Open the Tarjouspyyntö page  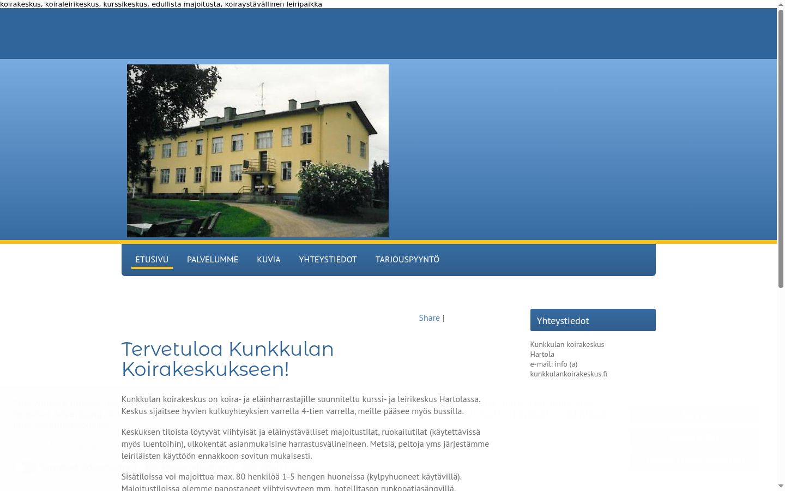tap(407, 260)
